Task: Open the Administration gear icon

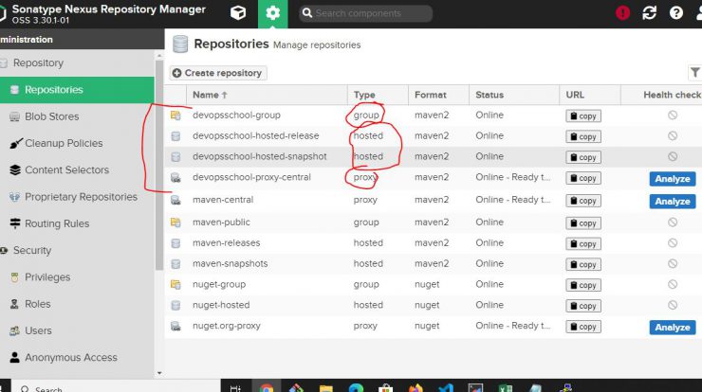Action: (x=272, y=13)
